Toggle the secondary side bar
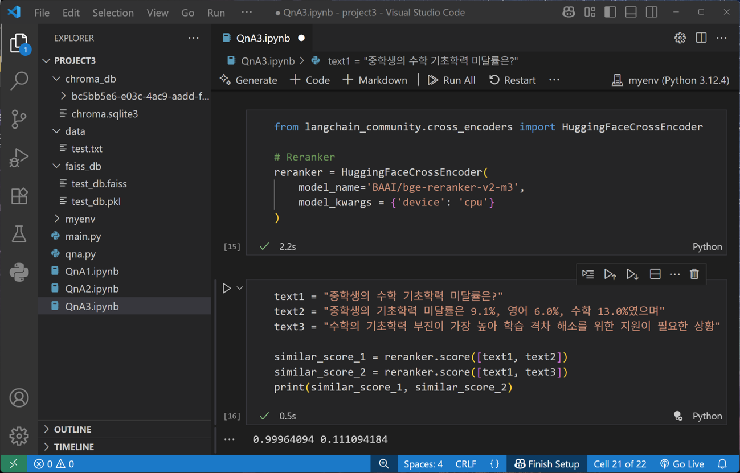 [652, 12]
